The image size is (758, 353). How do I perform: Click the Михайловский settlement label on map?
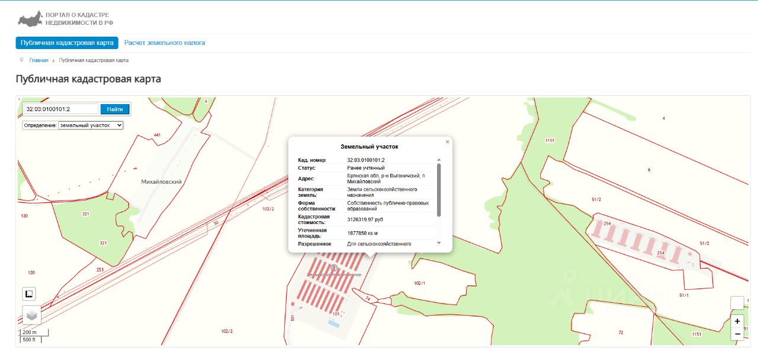(x=161, y=182)
